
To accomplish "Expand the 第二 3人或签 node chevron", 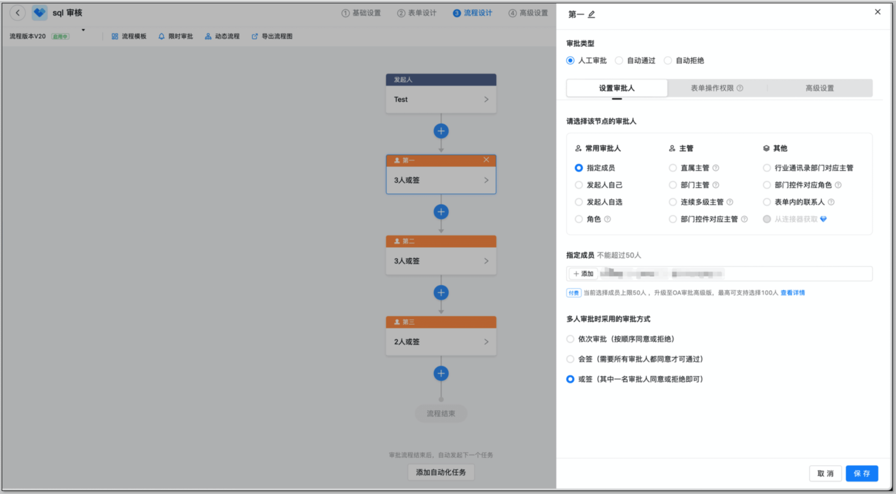I will tap(486, 261).
